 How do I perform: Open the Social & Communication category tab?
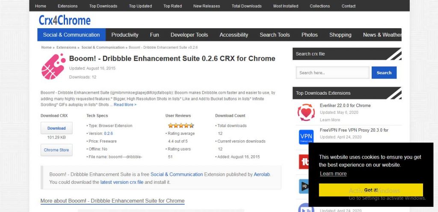click(x=71, y=35)
